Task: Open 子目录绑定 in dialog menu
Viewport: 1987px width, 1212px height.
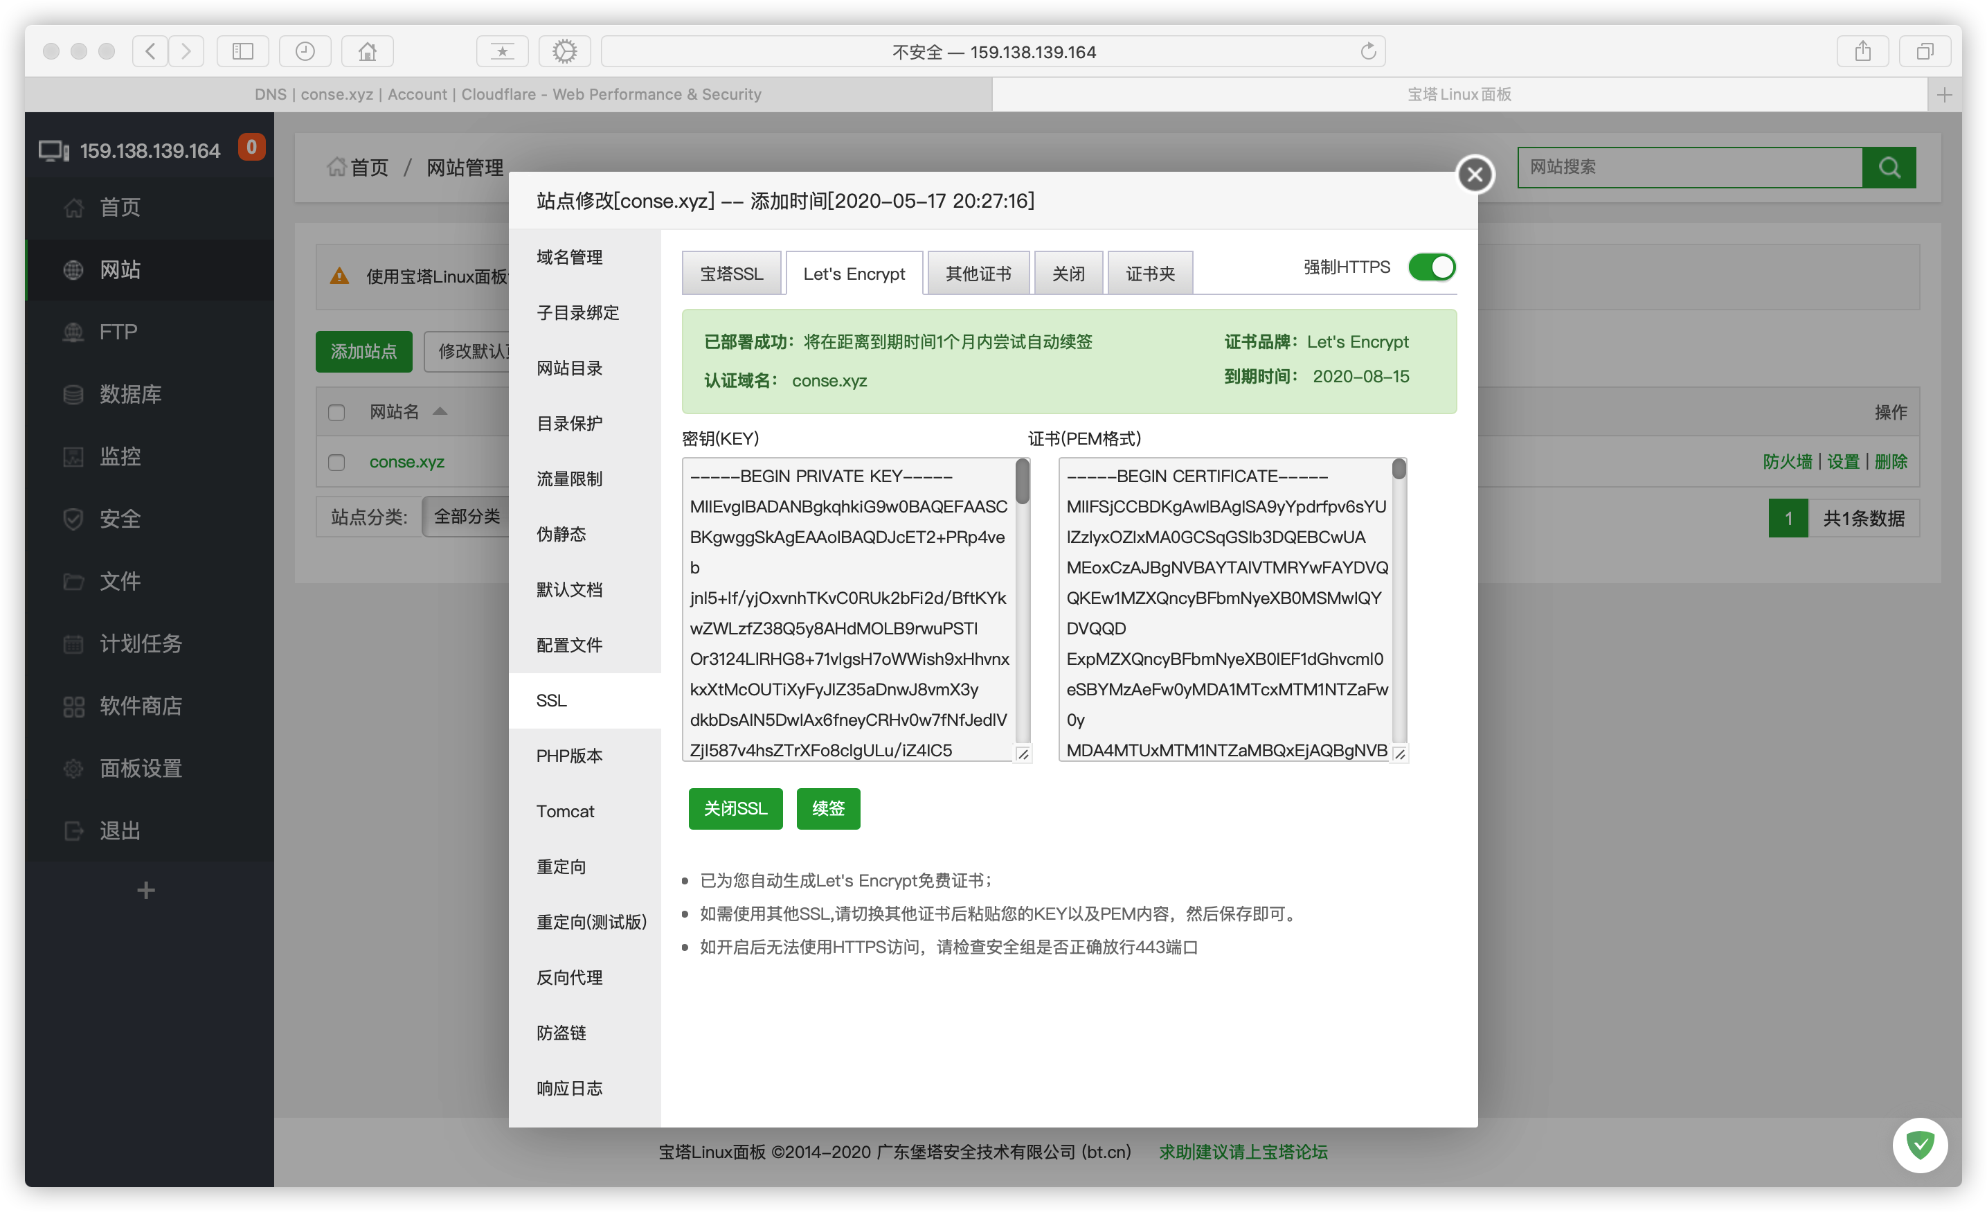Action: pos(584,312)
